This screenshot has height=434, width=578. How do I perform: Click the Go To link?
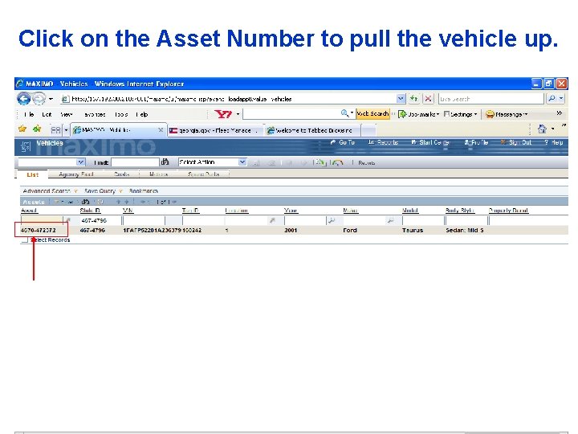tap(343, 142)
